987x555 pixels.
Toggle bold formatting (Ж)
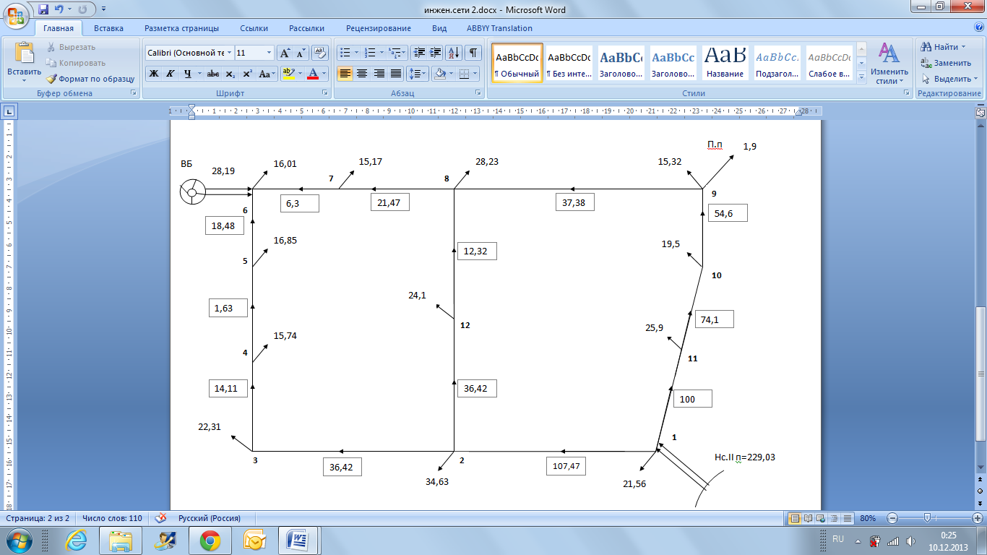(154, 74)
